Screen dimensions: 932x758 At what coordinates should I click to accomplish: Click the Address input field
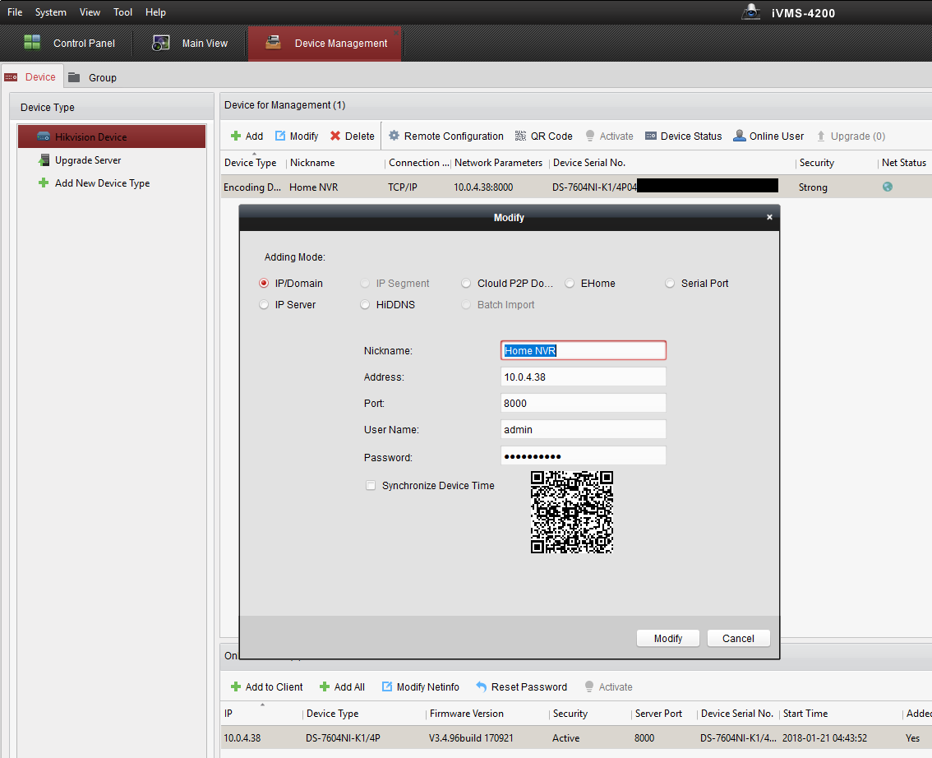tap(583, 377)
